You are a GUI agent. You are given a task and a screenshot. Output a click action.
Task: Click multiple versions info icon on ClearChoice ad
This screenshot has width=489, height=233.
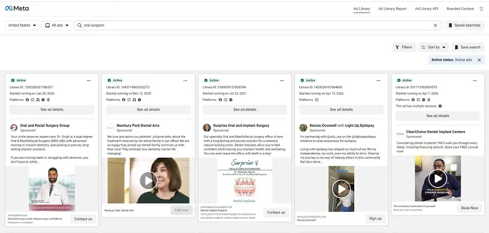pos(440,106)
